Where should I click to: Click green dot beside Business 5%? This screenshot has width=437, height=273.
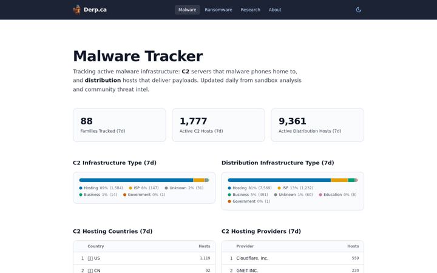click(229, 195)
